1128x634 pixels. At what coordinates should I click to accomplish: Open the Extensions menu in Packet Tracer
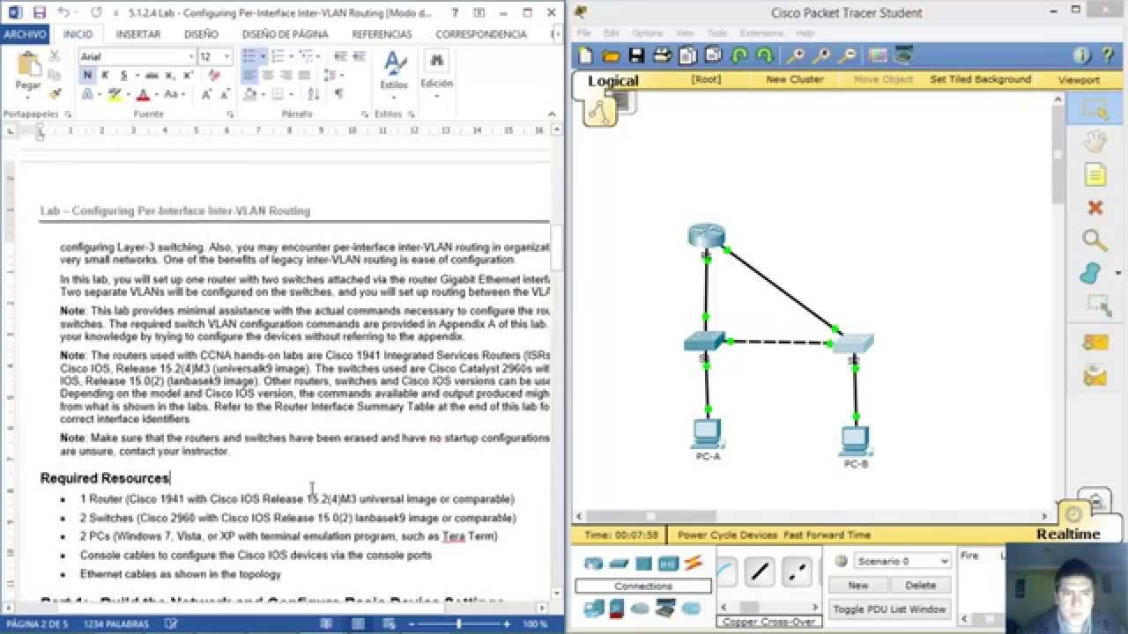[761, 33]
